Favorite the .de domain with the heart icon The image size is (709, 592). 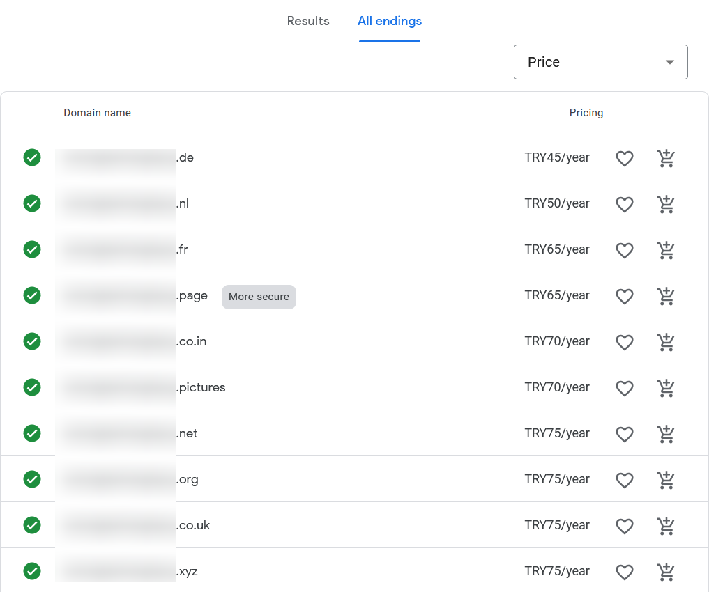pyautogui.click(x=624, y=159)
